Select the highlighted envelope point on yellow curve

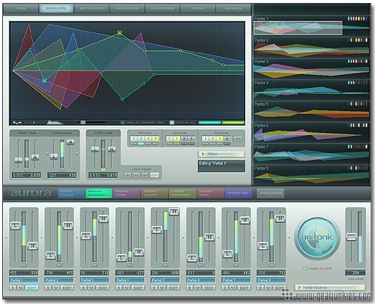[120, 32]
